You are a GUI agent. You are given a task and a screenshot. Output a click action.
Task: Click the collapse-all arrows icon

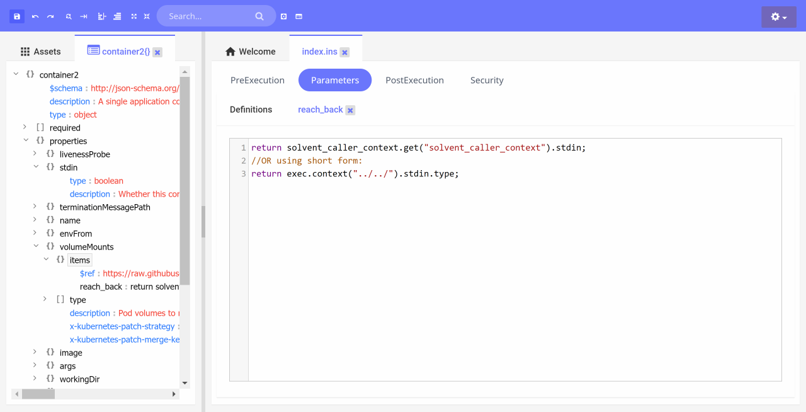tap(147, 16)
